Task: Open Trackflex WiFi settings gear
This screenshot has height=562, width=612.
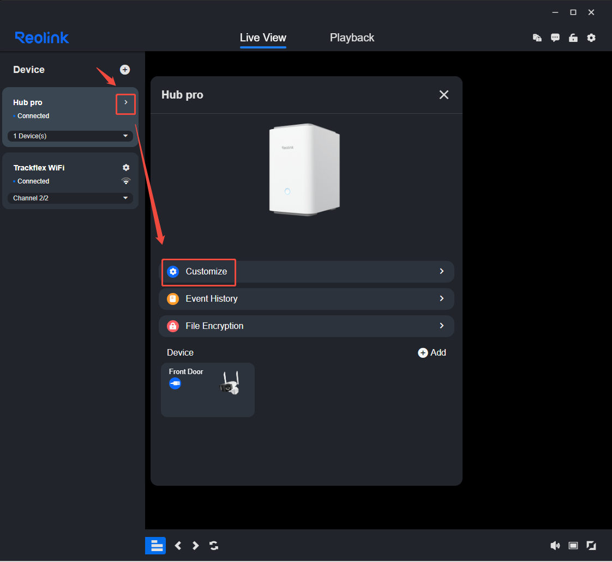Action: coord(125,168)
